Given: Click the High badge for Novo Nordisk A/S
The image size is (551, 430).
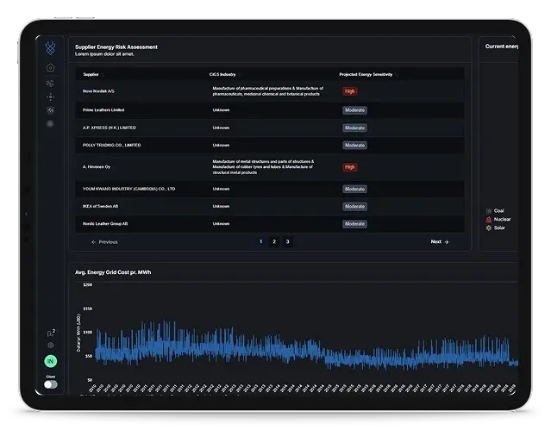Looking at the screenshot, I should click(349, 91).
